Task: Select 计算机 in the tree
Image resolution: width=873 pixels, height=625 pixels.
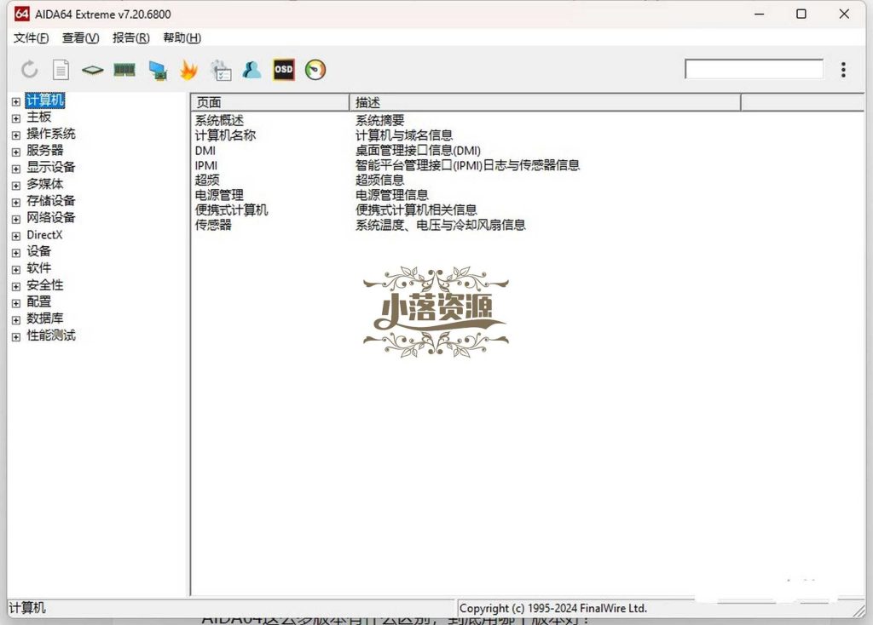Action: coord(45,100)
